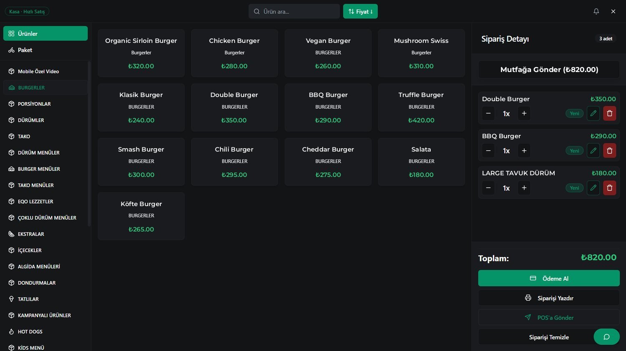626x351 pixels.
Task: Show the BURGER MENÜLER category
Action: click(x=45, y=169)
